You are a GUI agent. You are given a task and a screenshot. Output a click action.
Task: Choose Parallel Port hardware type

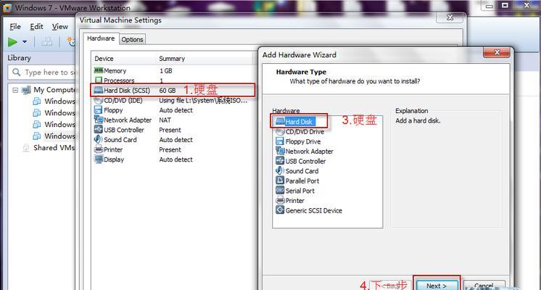tap(302, 181)
